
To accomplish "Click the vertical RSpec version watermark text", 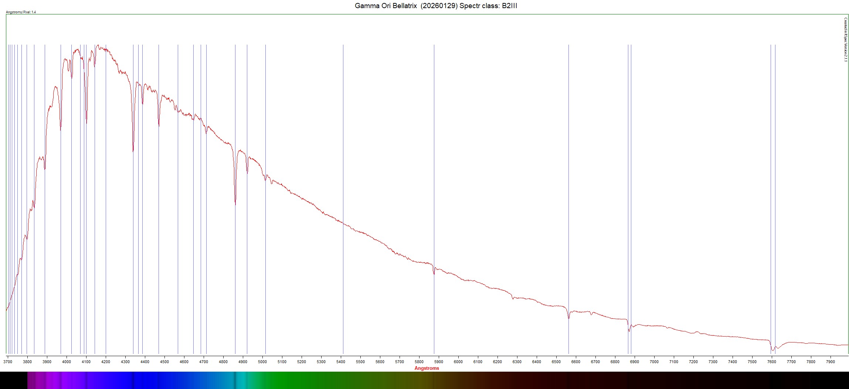I will coord(845,39).
